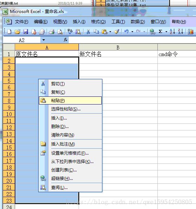The height and width of the screenshot is (209, 196).
Task: Choose 删除(D)... in the context menu
Action: 70,127
